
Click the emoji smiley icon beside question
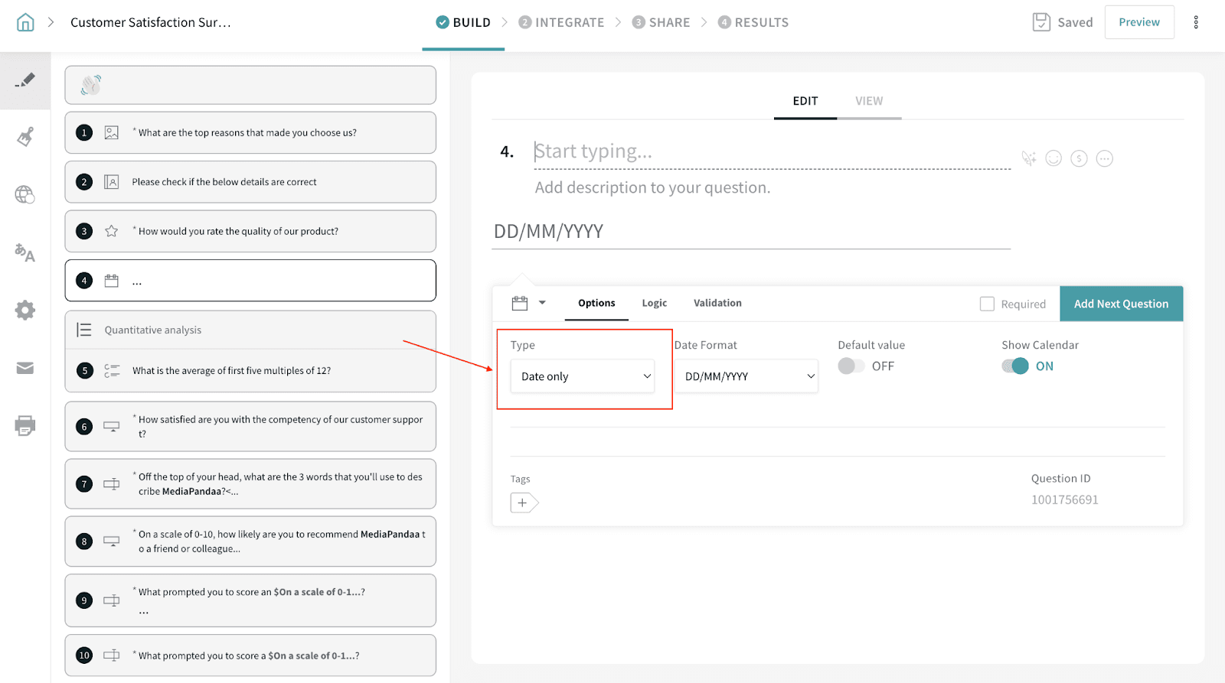click(1053, 158)
